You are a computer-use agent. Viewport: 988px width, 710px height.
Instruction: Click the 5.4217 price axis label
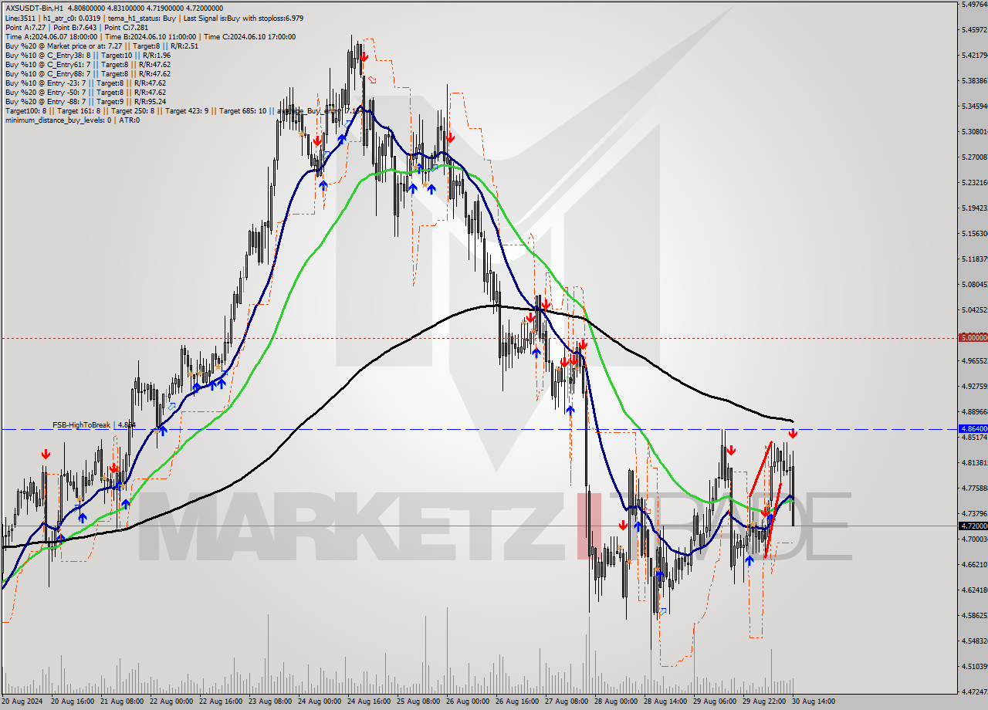[x=974, y=56]
